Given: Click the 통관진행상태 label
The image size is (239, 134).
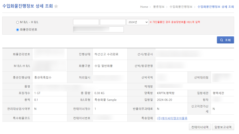Looking at the screenshot, I should [x=22, y=77].
